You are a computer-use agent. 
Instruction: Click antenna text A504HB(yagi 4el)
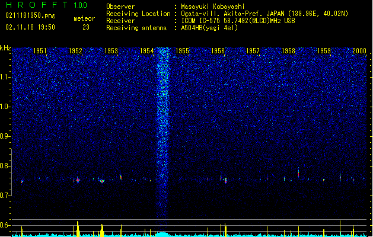tap(209, 28)
